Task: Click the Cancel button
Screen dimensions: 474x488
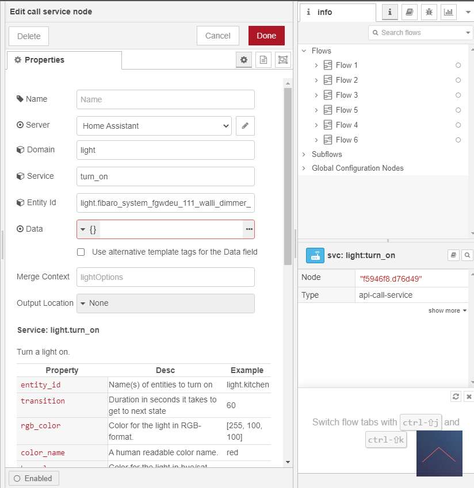Action: 217,36
